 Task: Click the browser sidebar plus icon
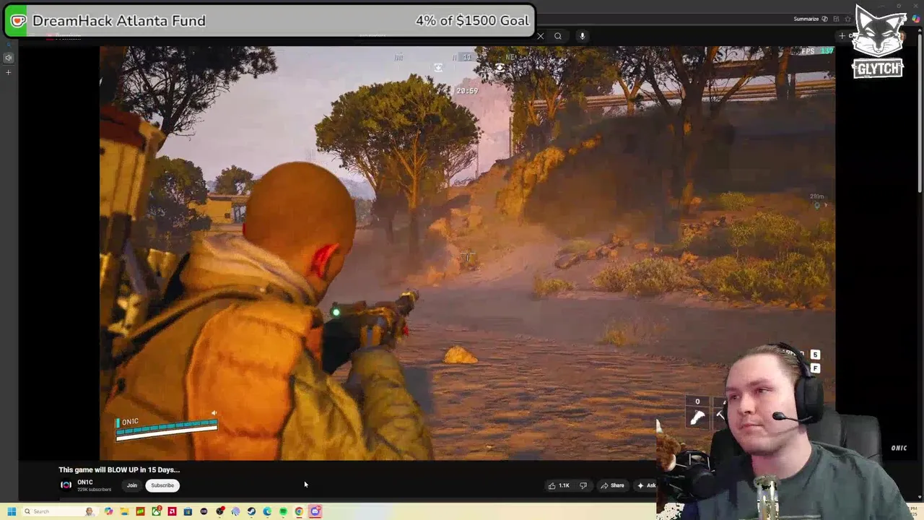click(9, 72)
